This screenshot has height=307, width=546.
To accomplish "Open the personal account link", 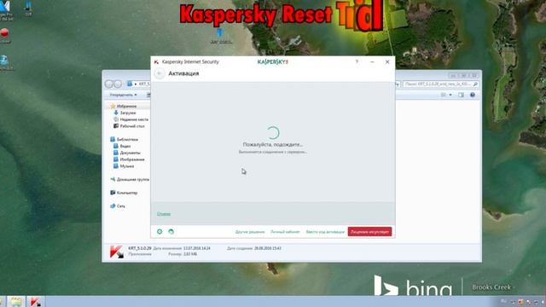I will pyautogui.click(x=285, y=232).
